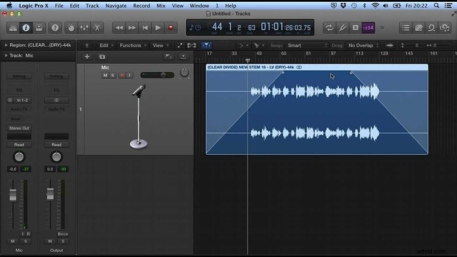This screenshot has width=457, height=257.
Task: Click the Waveform Zoom button
Action: (x=390, y=46)
